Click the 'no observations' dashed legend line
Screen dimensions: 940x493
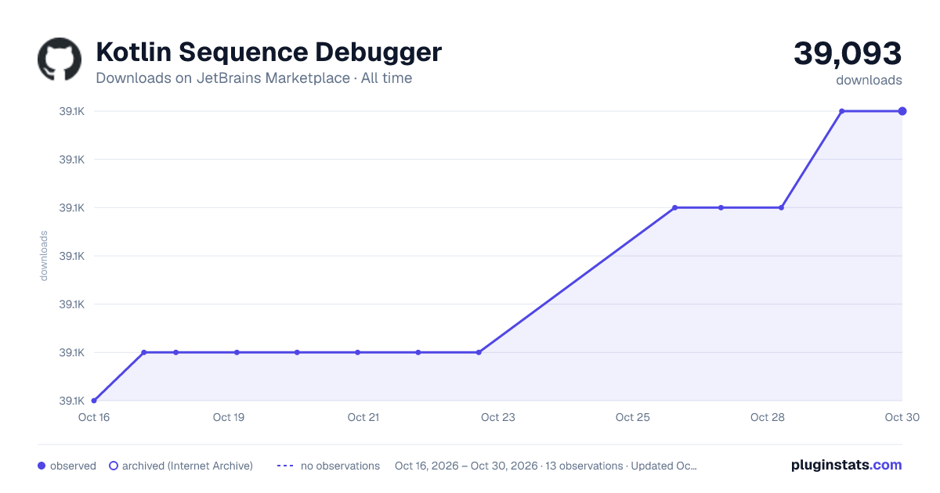pos(285,466)
